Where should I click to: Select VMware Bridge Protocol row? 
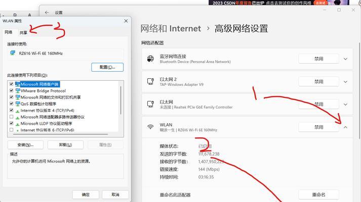[x=43, y=91]
